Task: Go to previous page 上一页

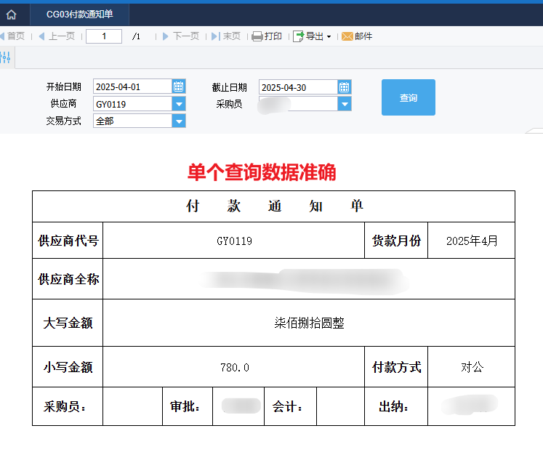Action: [x=57, y=36]
